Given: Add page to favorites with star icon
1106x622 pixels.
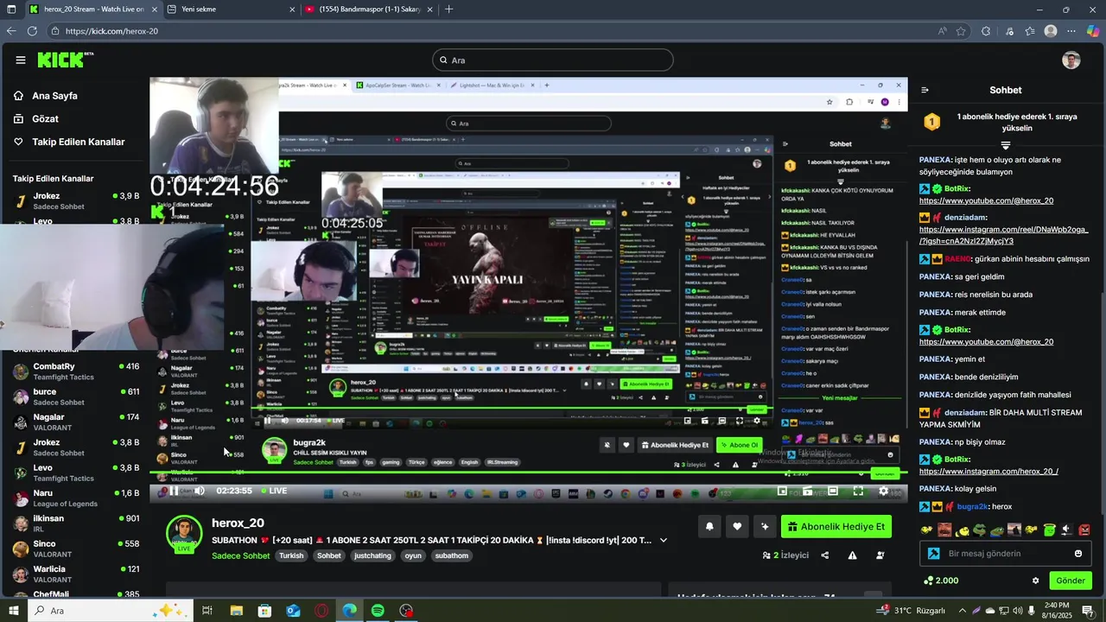Looking at the screenshot, I should click(x=961, y=31).
